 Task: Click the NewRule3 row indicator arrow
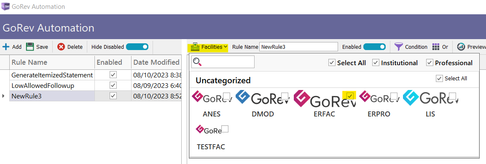pos(3,96)
